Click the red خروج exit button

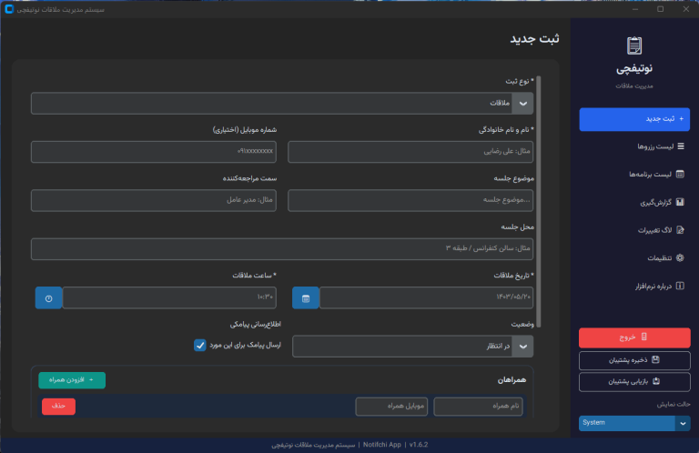pos(634,337)
